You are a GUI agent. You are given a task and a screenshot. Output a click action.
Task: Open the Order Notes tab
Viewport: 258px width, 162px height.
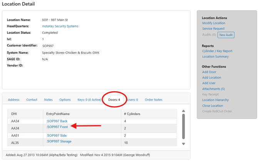(153, 100)
